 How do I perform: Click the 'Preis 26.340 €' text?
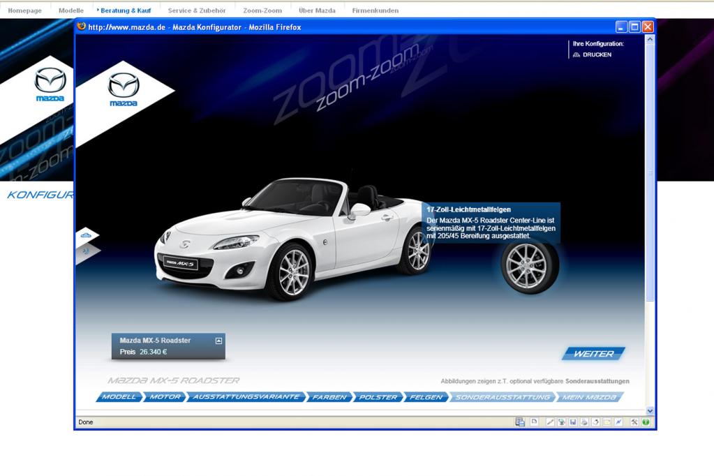coord(144,352)
